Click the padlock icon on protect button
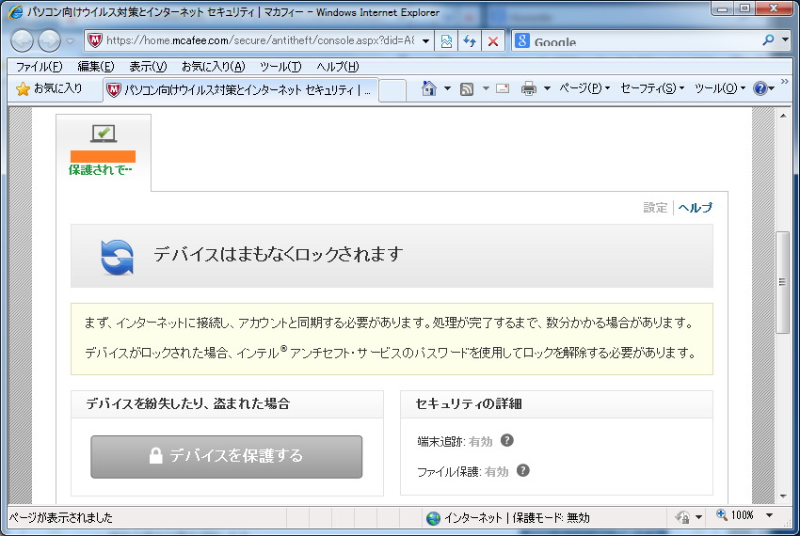Image resolution: width=800 pixels, height=536 pixels. click(155, 455)
